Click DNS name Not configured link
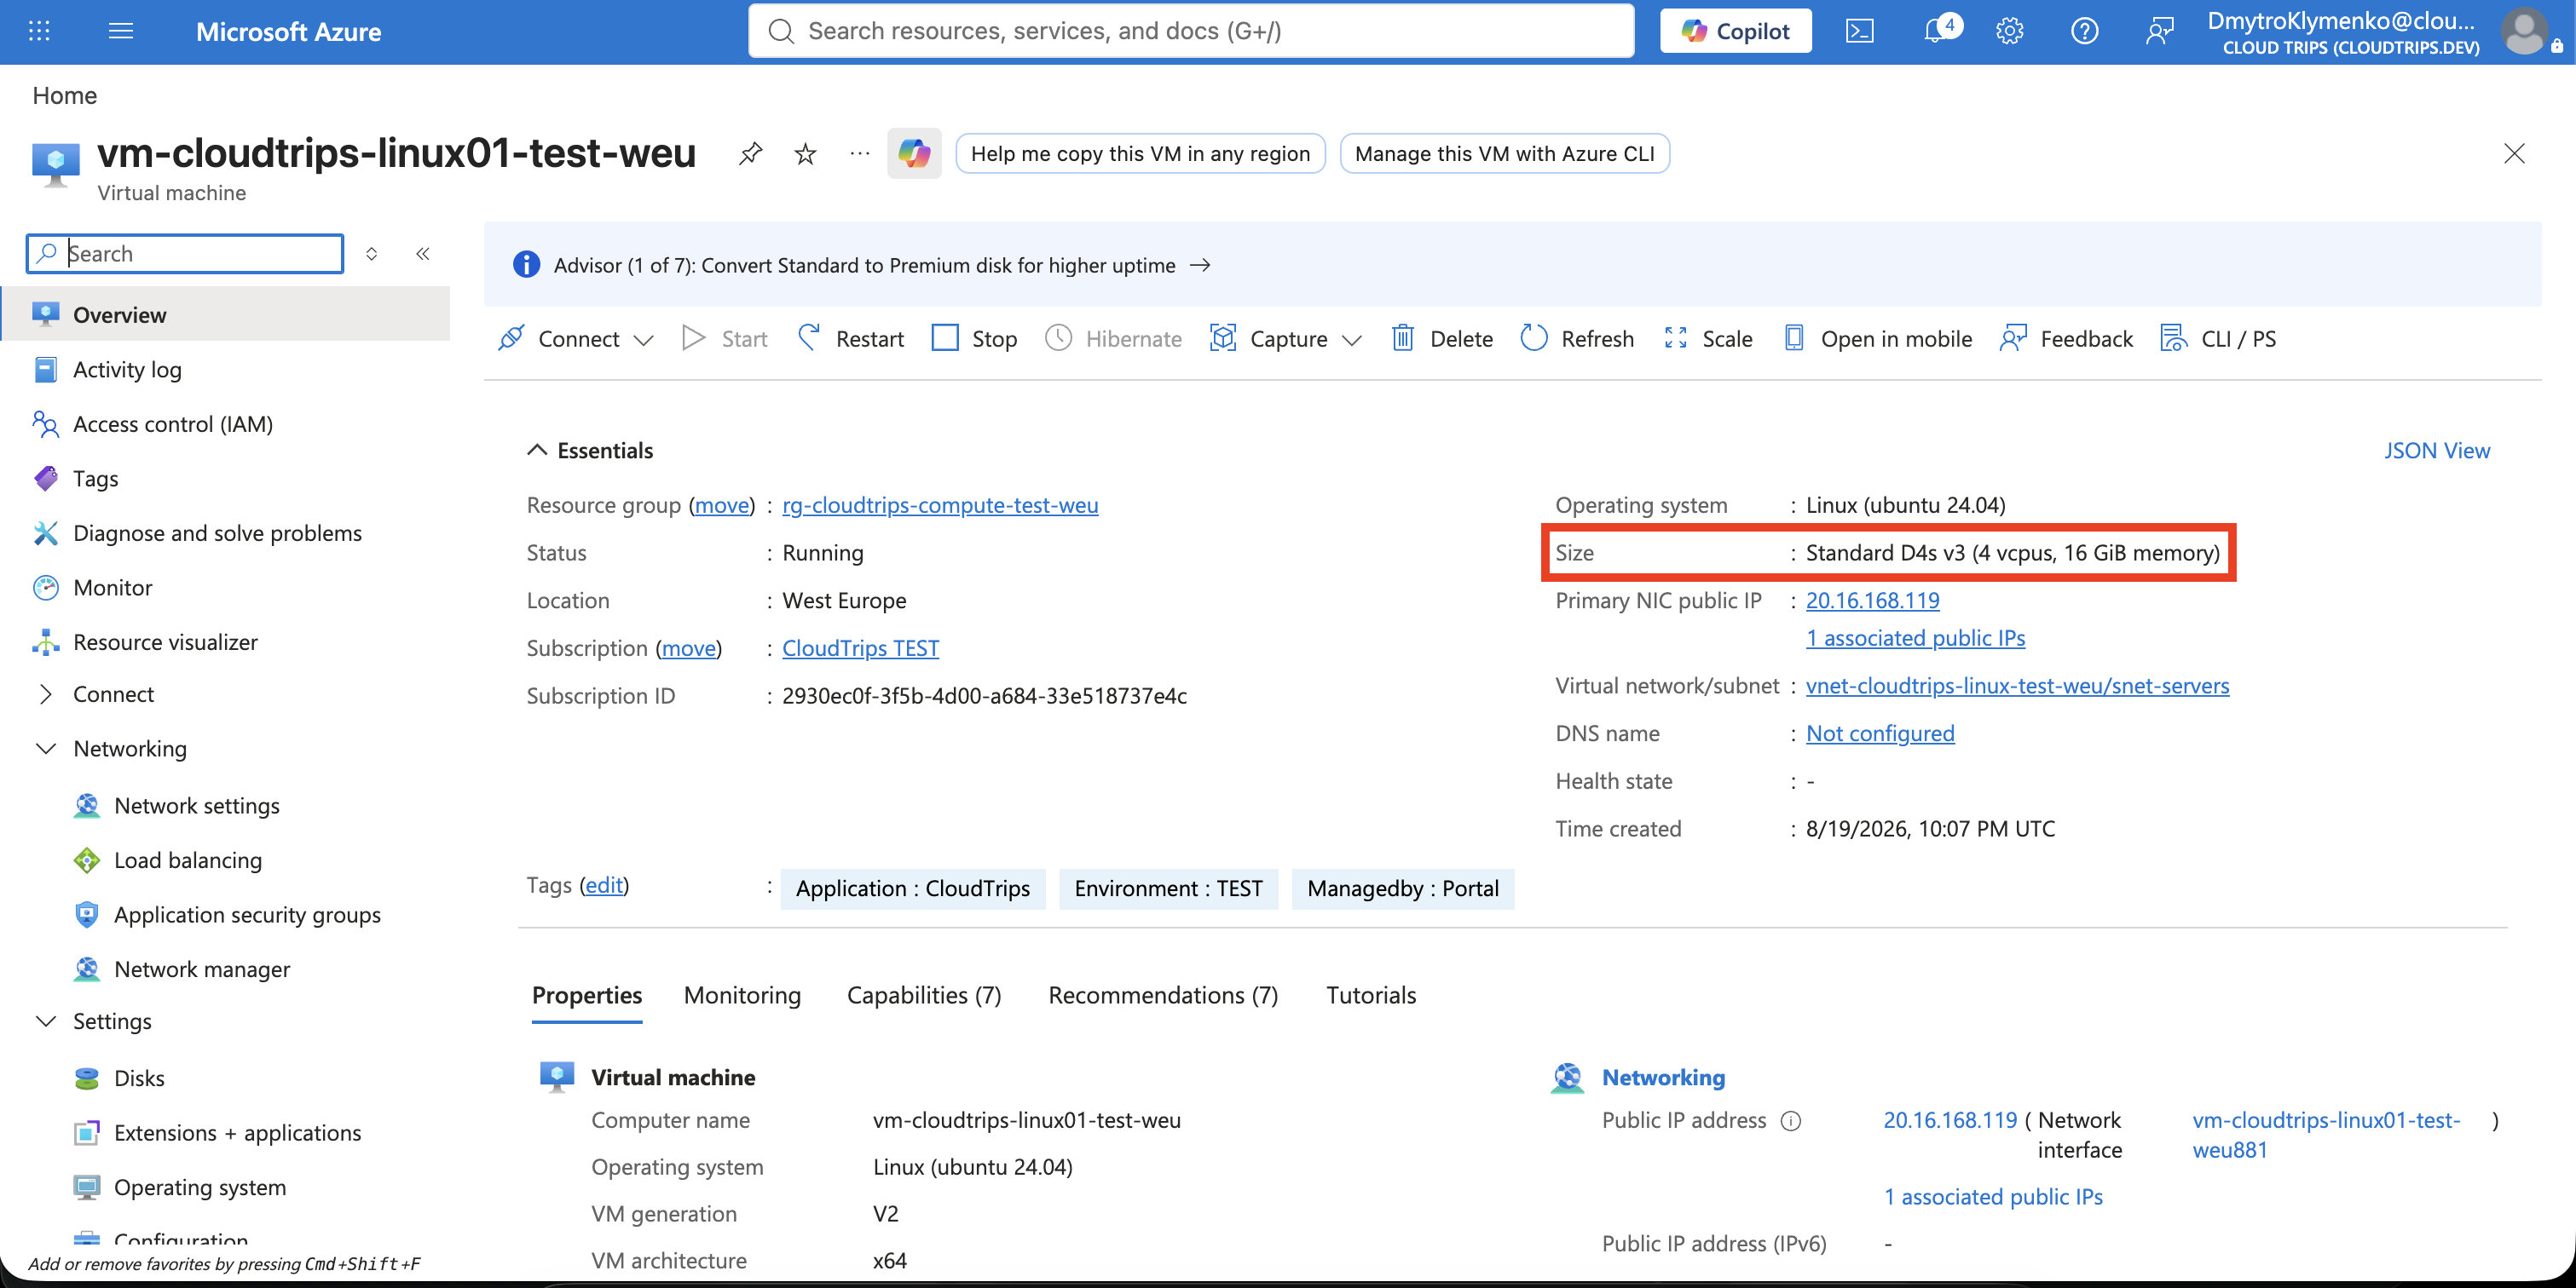The image size is (2576, 1288). click(1880, 733)
